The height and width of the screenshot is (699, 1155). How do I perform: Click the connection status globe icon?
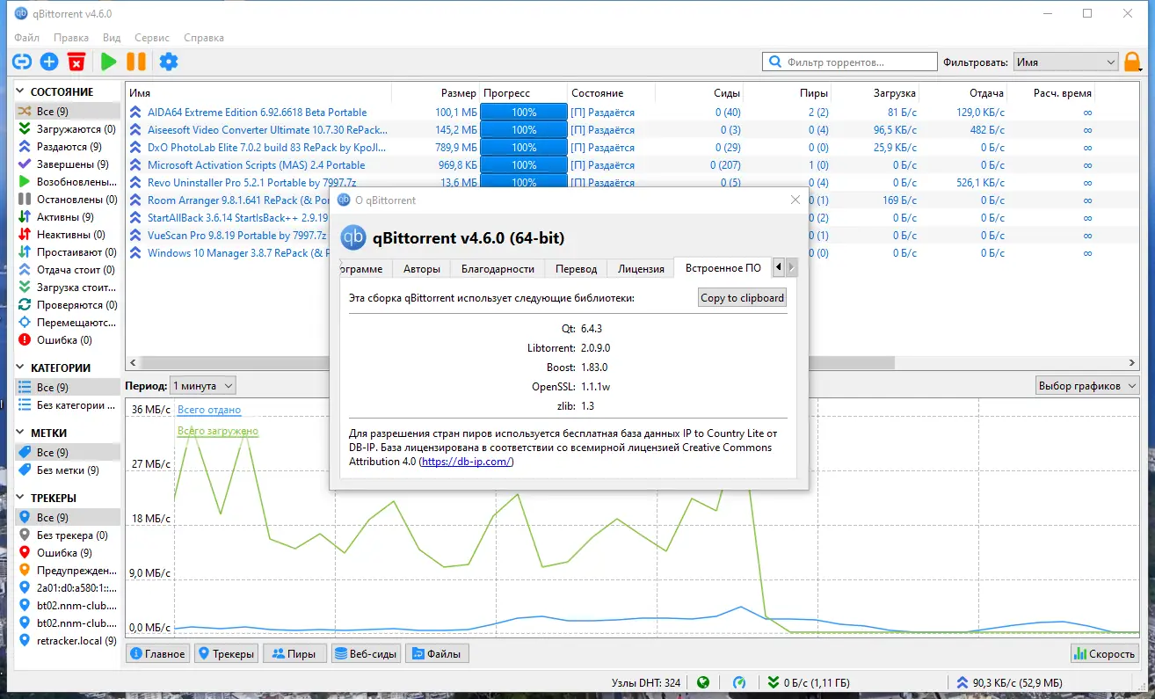click(x=702, y=682)
